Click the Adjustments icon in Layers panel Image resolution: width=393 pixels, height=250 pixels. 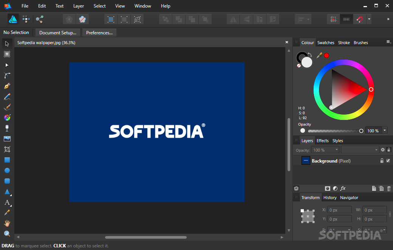point(335,189)
